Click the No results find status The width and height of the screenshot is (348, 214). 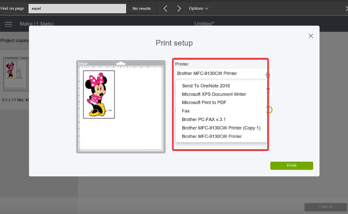coord(142,9)
